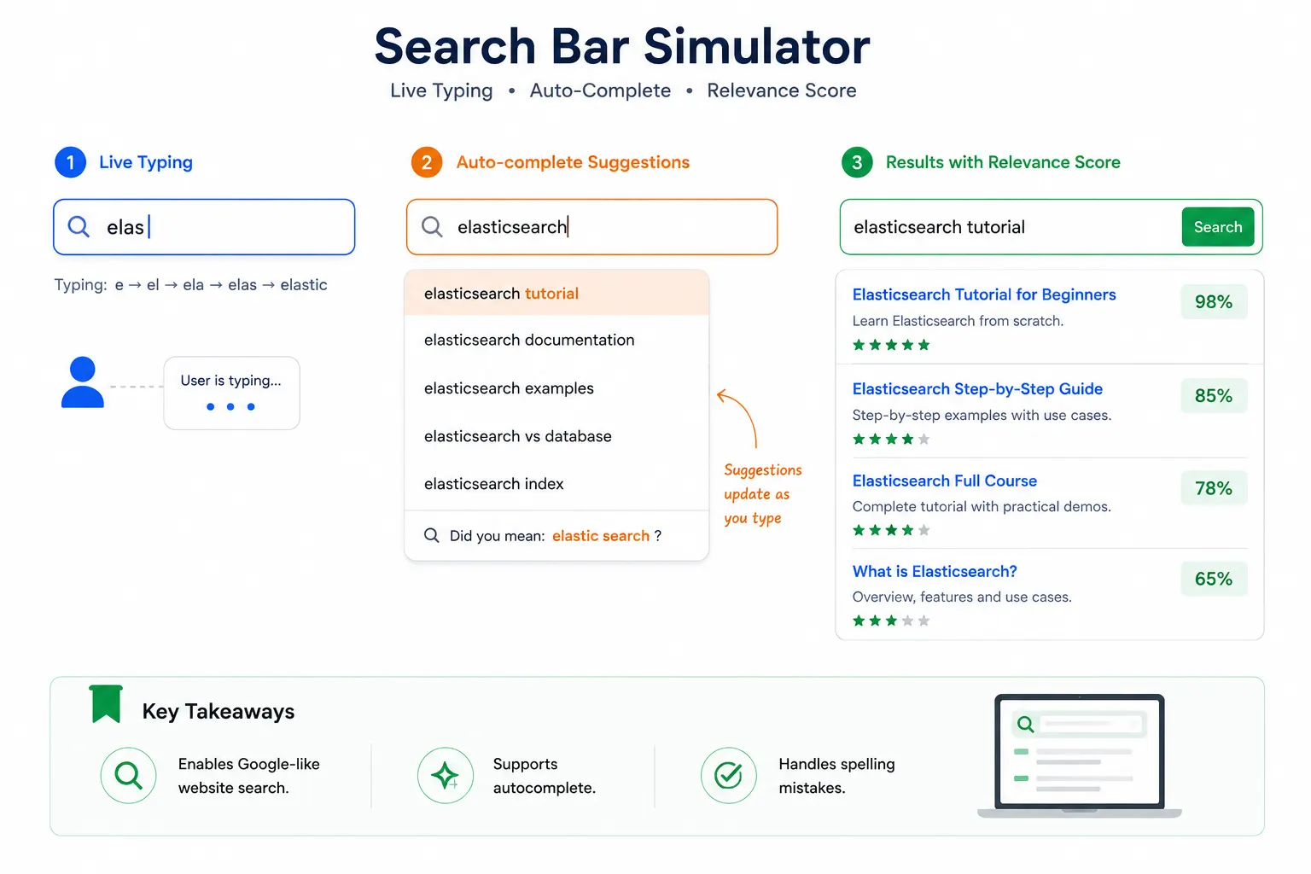
Task: Choose the 'elasticsearch documentation' suggestion
Action: pos(556,340)
